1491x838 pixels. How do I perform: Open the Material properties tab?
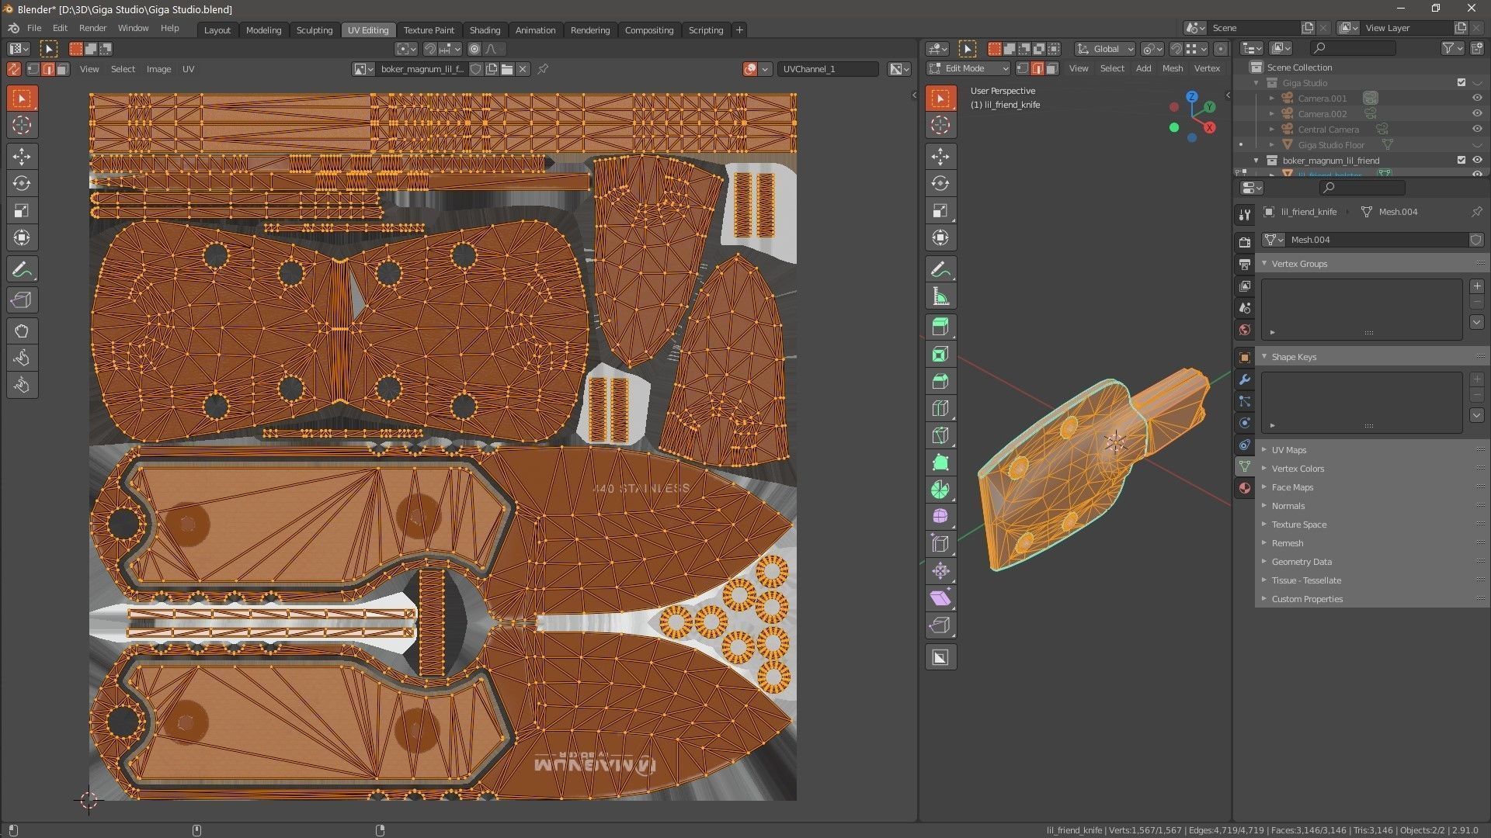(x=1245, y=488)
